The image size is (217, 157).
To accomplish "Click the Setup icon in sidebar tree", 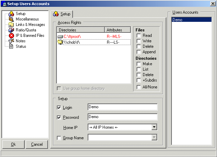I will click(11, 14).
